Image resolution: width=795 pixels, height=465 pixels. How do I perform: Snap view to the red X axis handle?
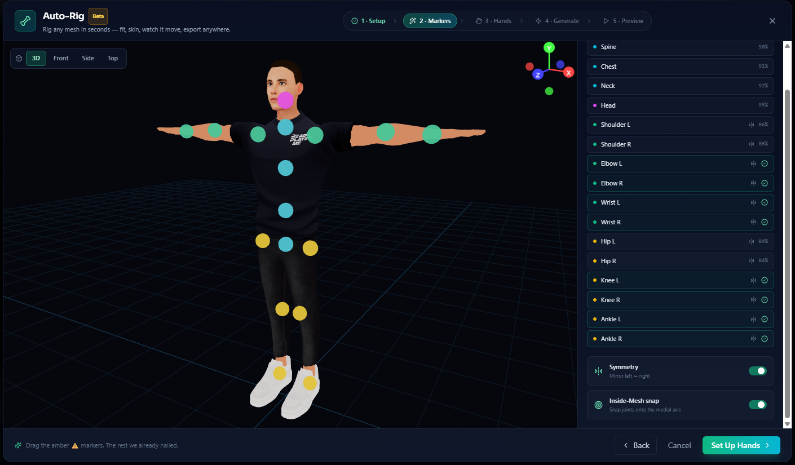[x=569, y=72]
